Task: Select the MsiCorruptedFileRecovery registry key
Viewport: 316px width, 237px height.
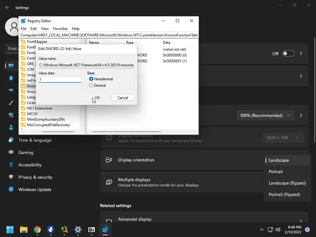Action: (x=48, y=125)
